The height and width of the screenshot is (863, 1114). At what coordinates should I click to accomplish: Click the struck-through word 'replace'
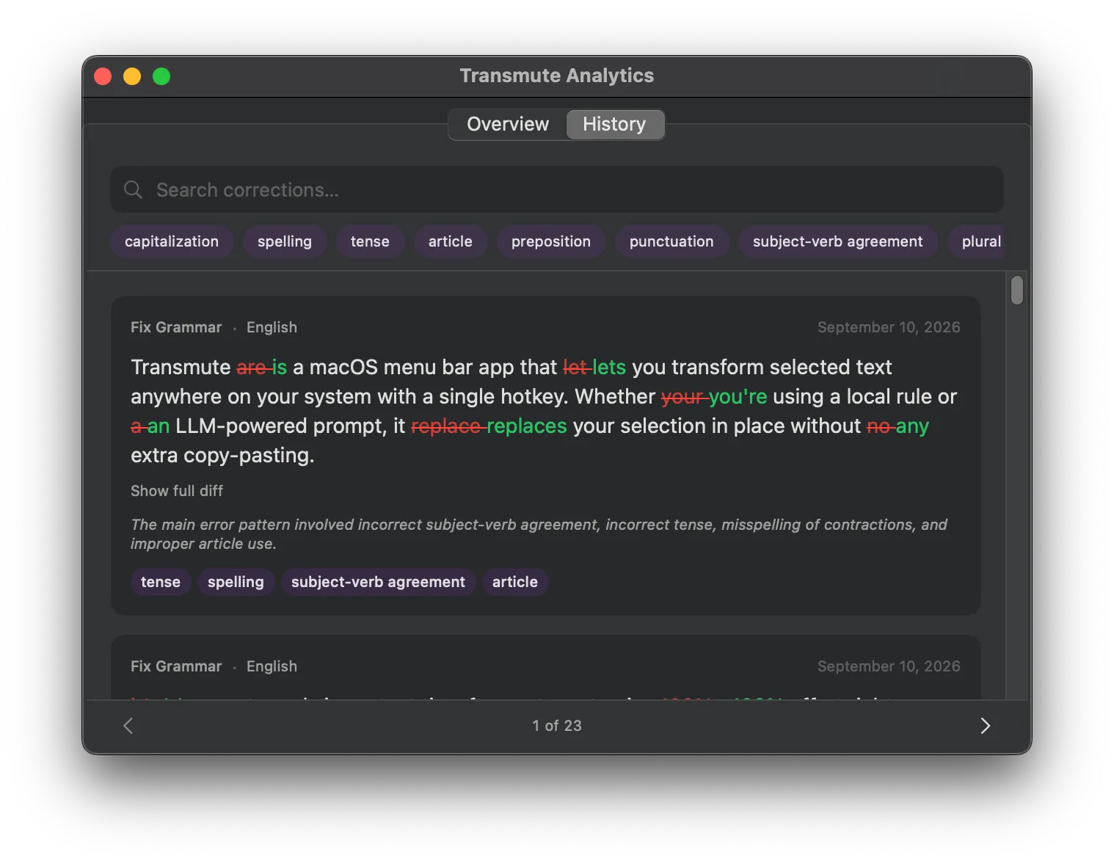coord(446,426)
